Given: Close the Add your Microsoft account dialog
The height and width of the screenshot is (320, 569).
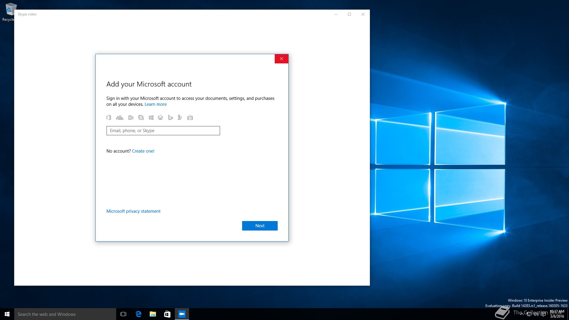Looking at the screenshot, I should [x=282, y=59].
